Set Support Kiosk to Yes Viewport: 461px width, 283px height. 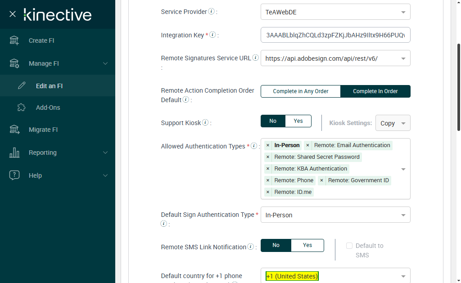(298, 121)
